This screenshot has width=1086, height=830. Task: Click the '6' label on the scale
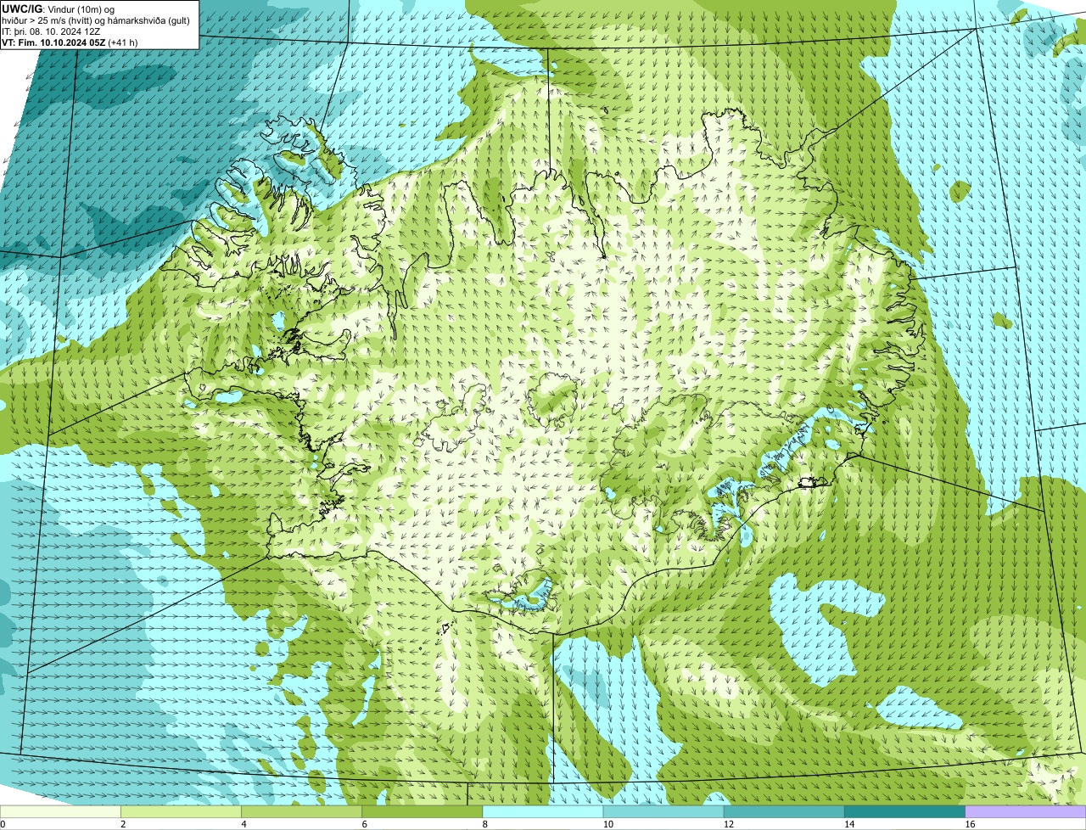click(365, 824)
